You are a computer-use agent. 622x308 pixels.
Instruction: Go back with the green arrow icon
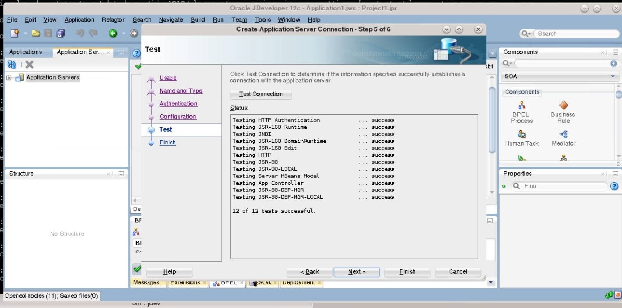(x=113, y=33)
